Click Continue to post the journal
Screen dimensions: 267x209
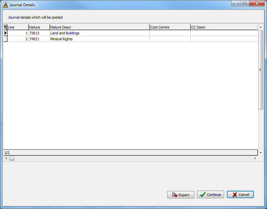(x=210, y=195)
